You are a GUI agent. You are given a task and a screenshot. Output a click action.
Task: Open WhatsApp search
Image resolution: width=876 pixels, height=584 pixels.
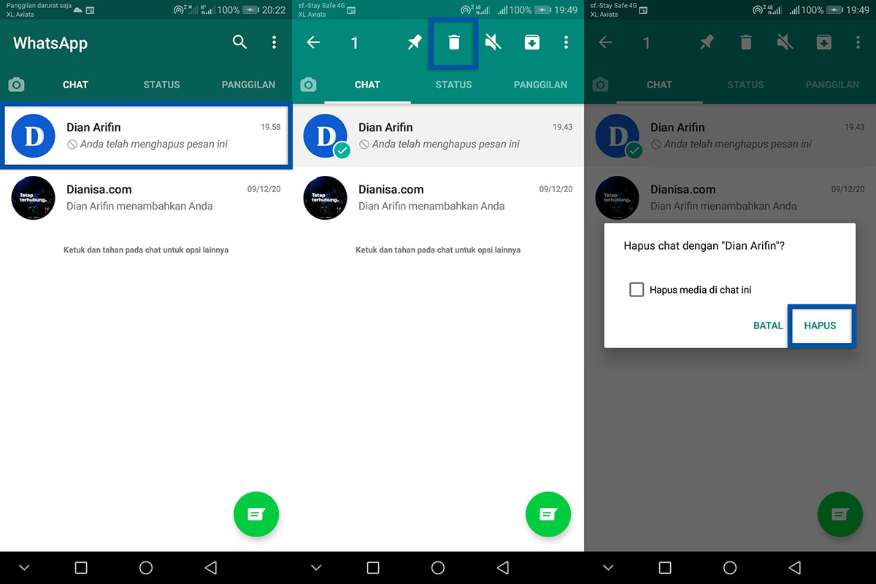pyautogui.click(x=240, y=42)
